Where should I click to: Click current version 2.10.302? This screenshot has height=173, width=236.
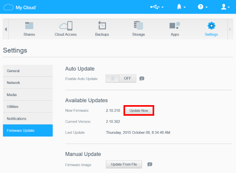pyautogui.click(x=113, y=122)
